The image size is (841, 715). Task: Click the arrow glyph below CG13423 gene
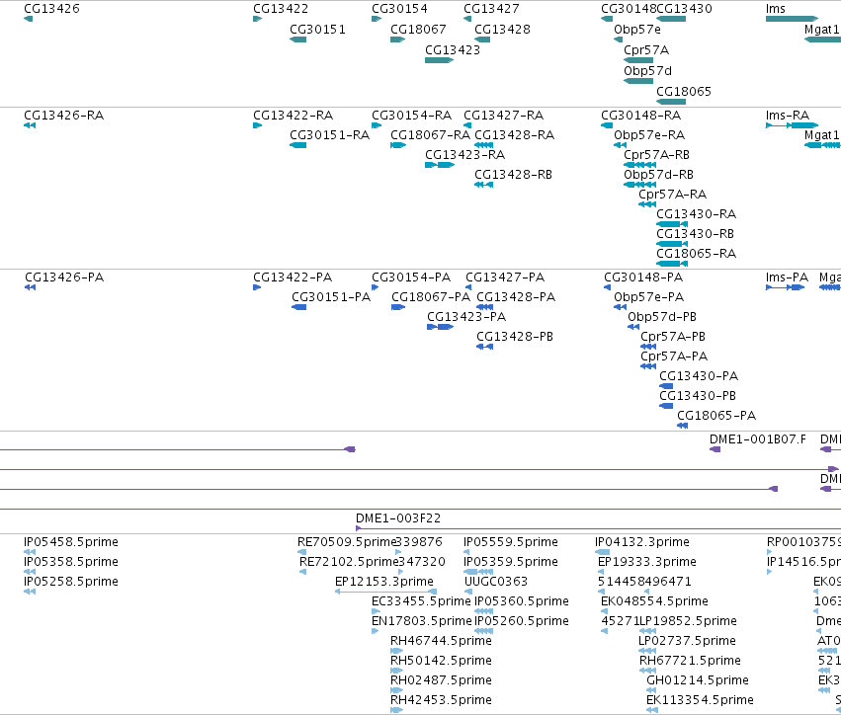pyautogui.click(x=439, y=60)
